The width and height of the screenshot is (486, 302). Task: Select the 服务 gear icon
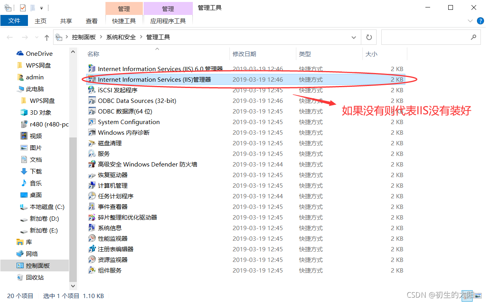(92, 154)
